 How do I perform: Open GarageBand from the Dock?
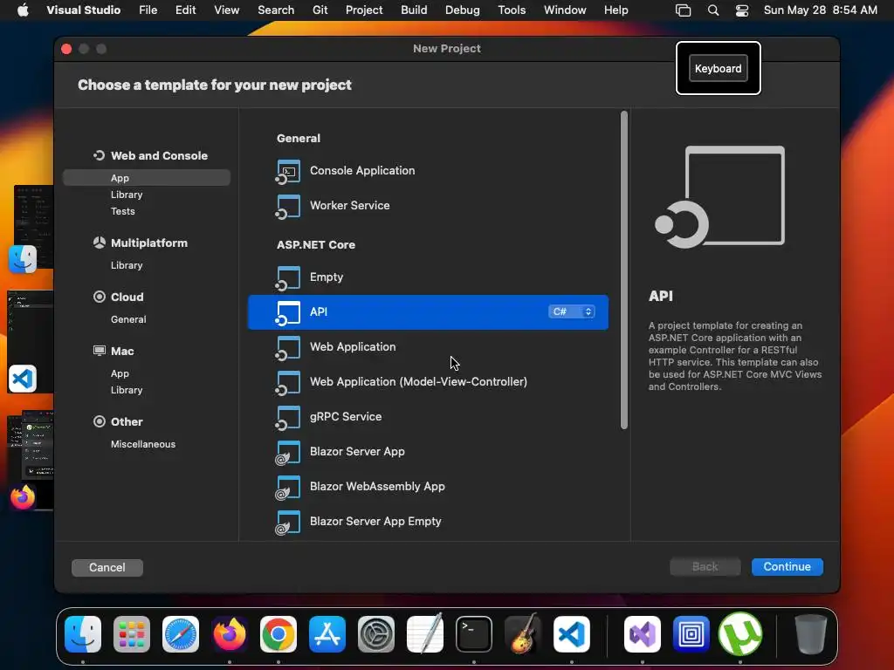coord(522,634)
